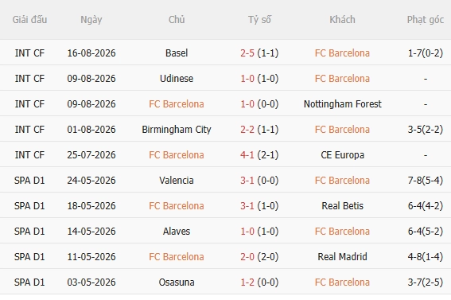Click FC Barcelona in the 16-08-2026 row

click(342, 53)
